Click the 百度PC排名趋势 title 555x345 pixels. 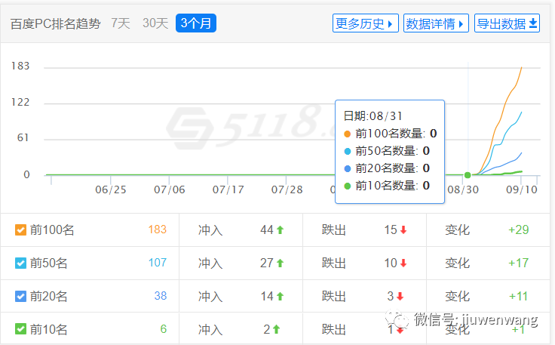(56, 23)
